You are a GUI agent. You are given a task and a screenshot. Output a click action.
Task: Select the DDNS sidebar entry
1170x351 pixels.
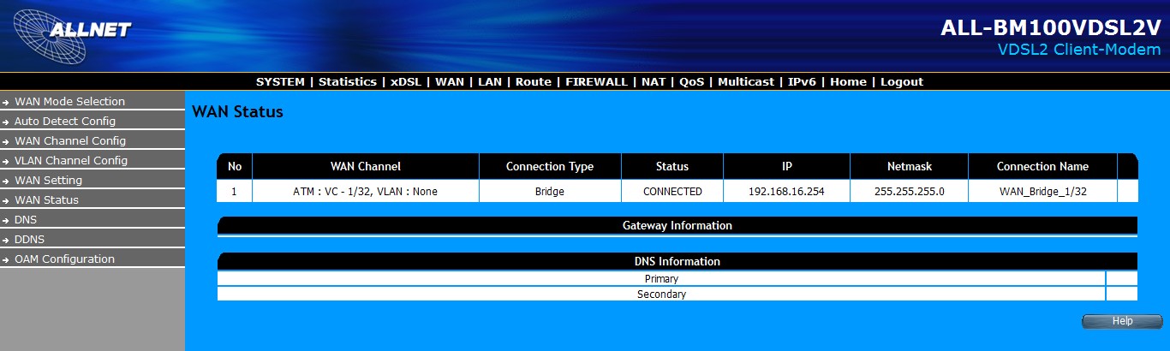(30, 239)
